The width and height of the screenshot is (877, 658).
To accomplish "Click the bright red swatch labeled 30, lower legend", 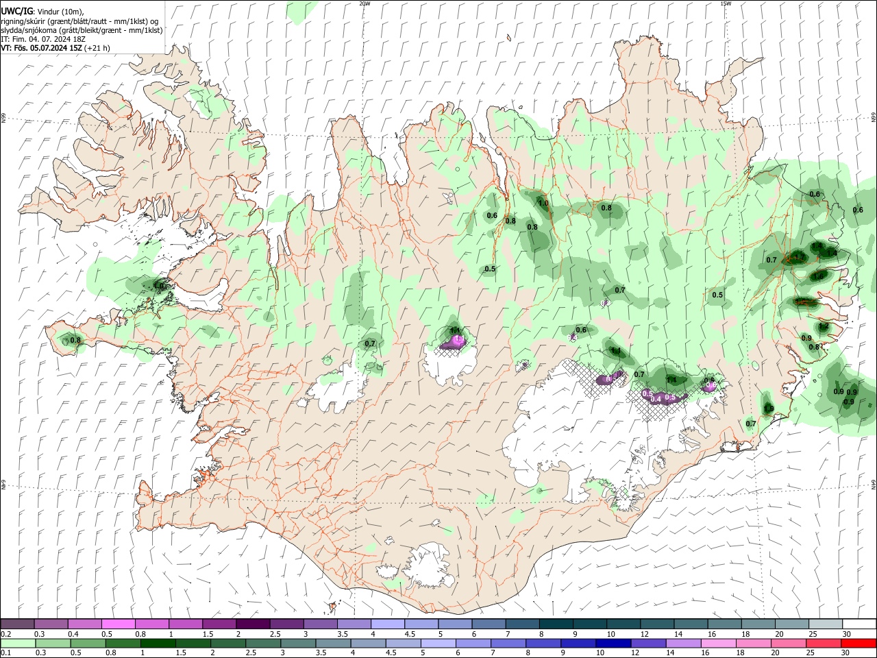I will pyautogui.click(x=859, y=644).
